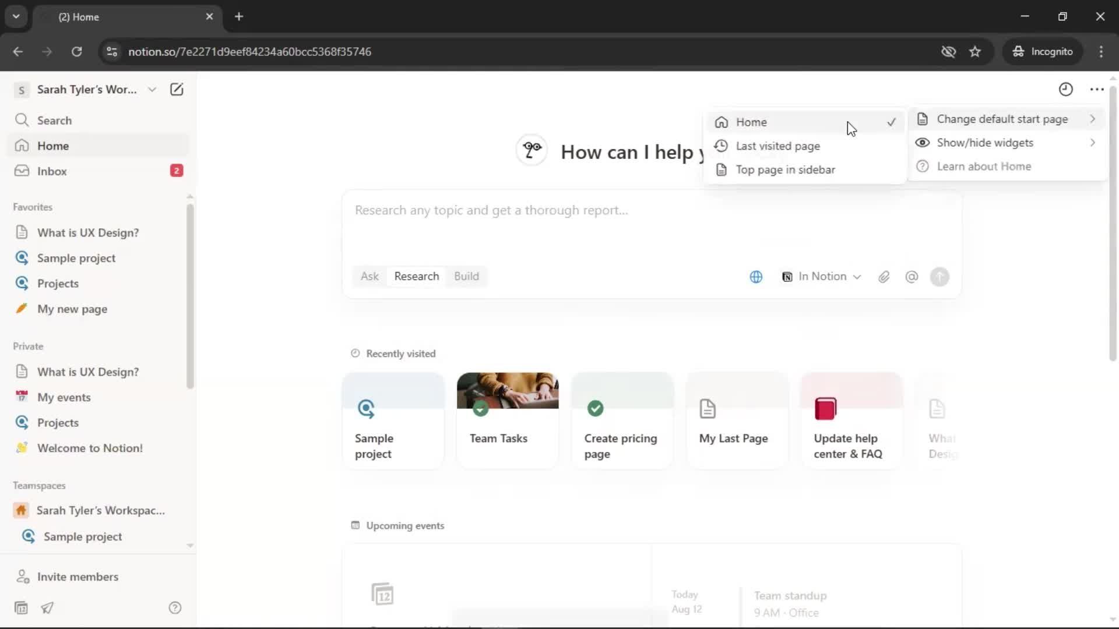Click the paper plane icon at sidebar bottom
Viewport: 1119px width, 629px height.
point(47,608)
